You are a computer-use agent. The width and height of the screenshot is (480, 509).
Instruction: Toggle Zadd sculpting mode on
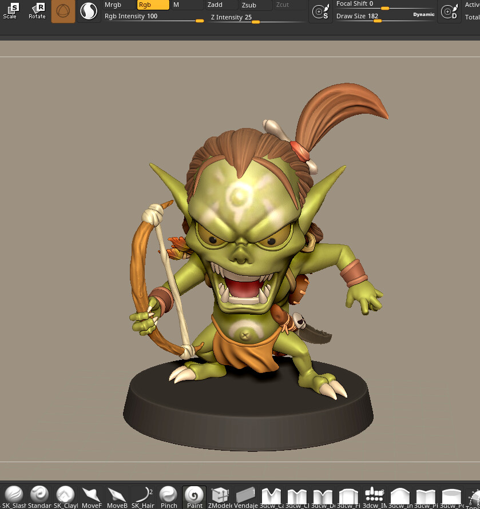[215, 5]
